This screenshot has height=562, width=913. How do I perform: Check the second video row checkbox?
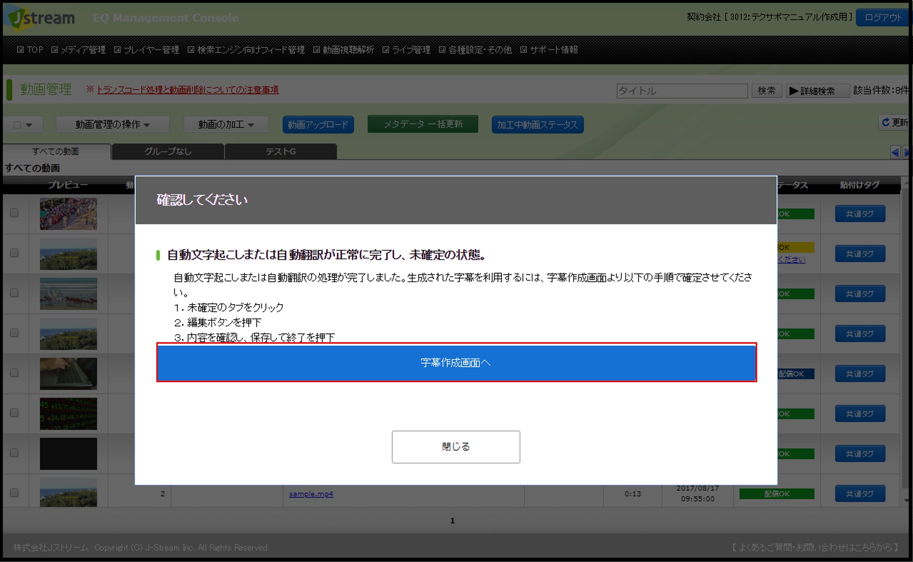coord(14,253)
